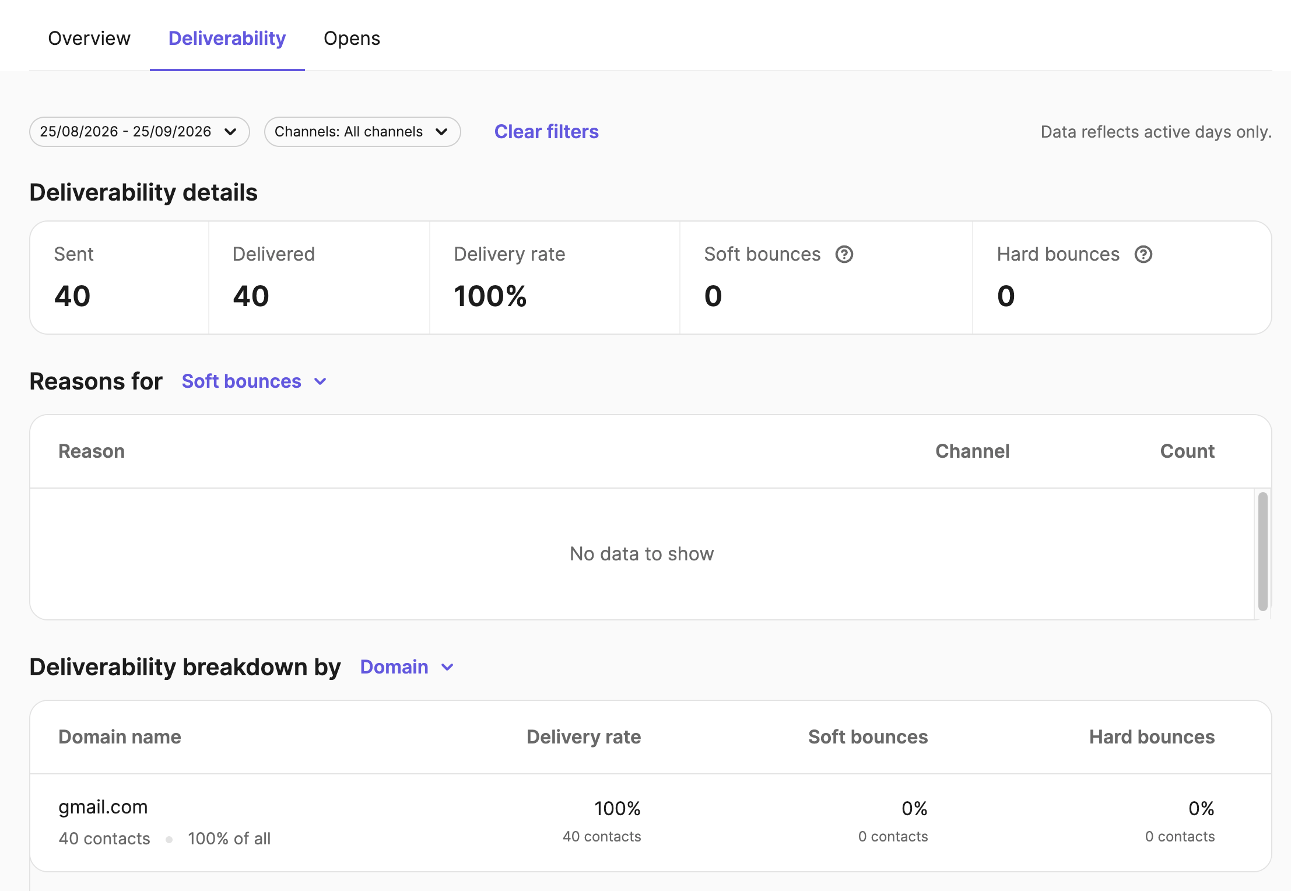Click the "100% of all" text under gmail.com
Image resolution: width=1291 pixels, height=891 pixels.
click(229, 839)
